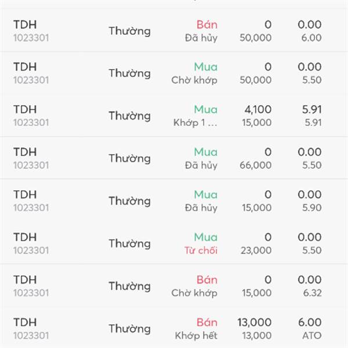Click the Khớp hết status text
The image size is (348, 348).
click(196, 336)
